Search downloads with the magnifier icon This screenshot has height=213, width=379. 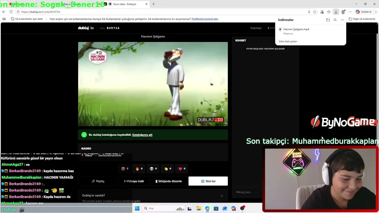tap(335, 20)
